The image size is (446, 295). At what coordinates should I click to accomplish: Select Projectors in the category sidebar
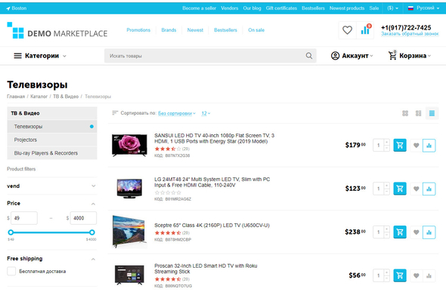pyautogui.click(x=52, y=140)
